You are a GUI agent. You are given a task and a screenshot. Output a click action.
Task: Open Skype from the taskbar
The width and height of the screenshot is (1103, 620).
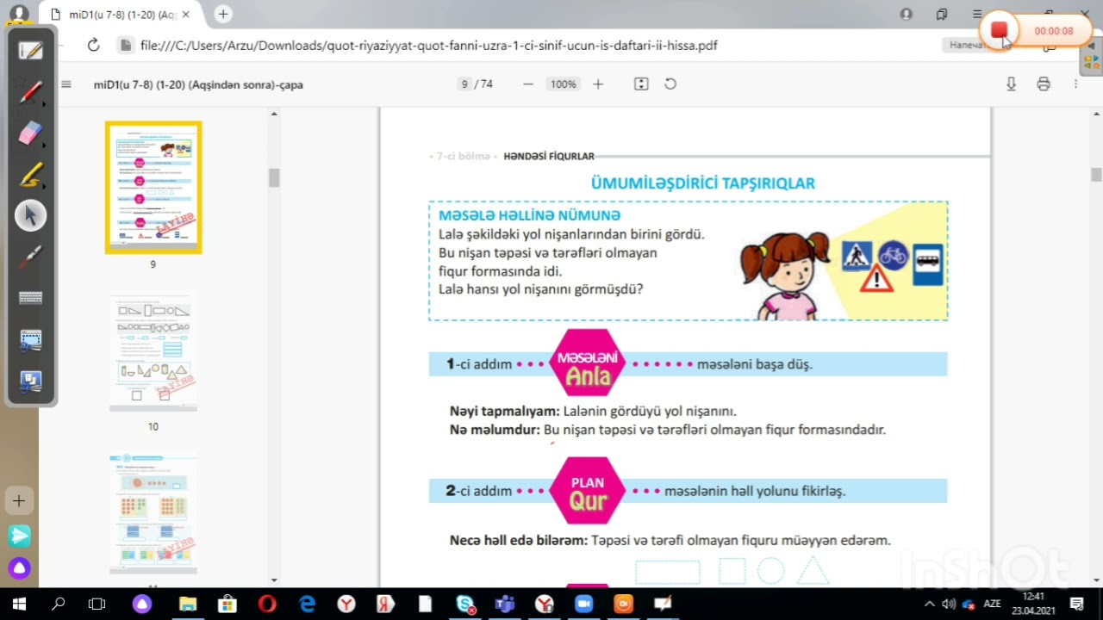pyautogui.click(x=465, y=604)
